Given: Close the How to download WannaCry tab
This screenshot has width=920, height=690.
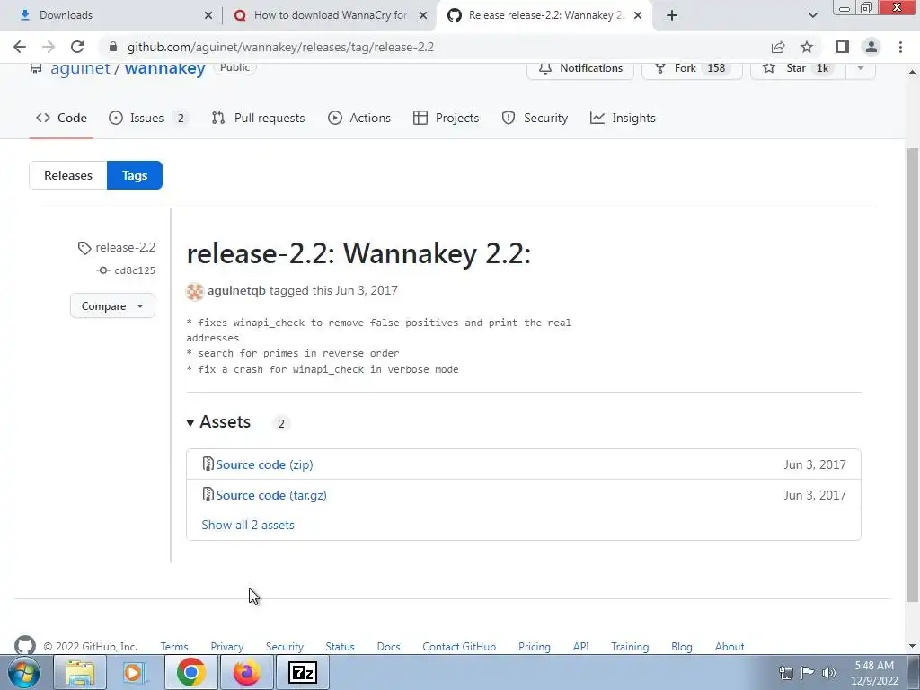Looking at the screenshot, I should (423, 15).
